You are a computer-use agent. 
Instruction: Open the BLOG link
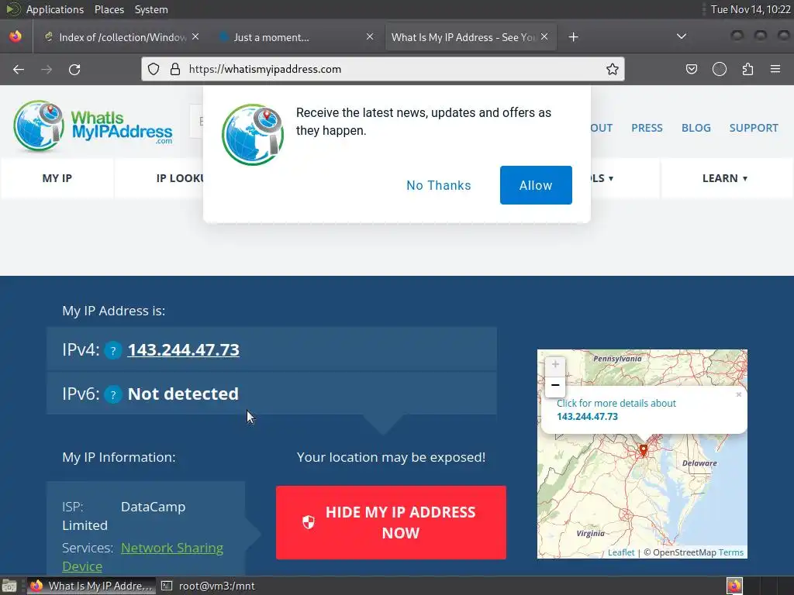tap(696, 128)
